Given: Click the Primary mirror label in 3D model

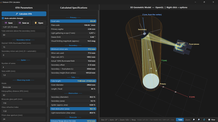Looking at the screenshot, I should click(163, 84).
